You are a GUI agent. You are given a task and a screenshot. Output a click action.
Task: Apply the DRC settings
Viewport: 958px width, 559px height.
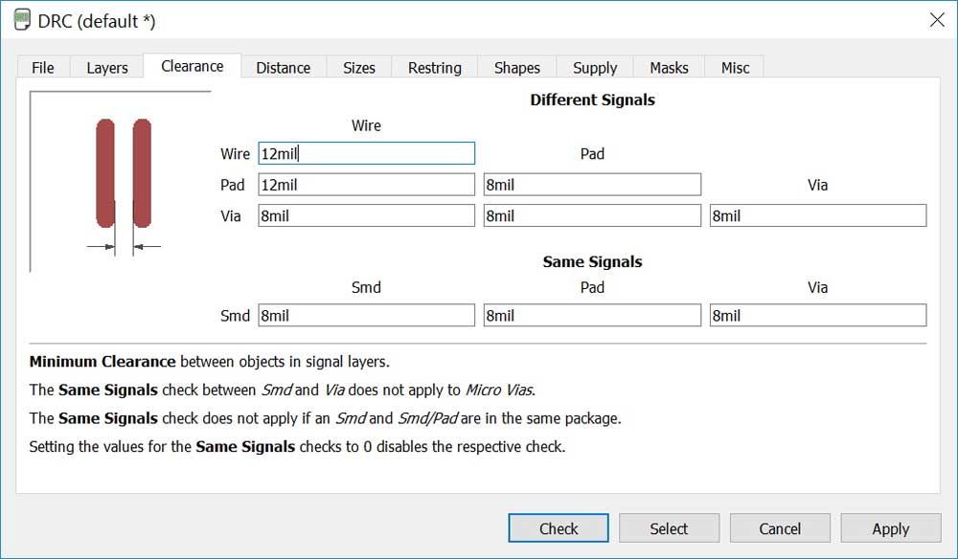[891, 527]
